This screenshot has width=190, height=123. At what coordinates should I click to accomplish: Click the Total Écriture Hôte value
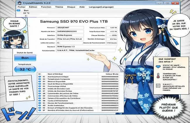[112, 31]
